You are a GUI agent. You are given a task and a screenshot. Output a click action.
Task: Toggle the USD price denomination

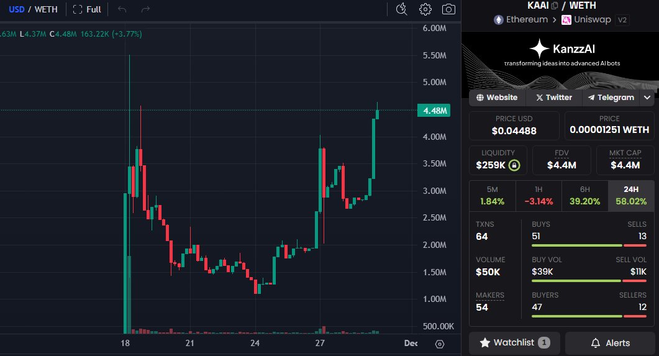click(17, 9)
